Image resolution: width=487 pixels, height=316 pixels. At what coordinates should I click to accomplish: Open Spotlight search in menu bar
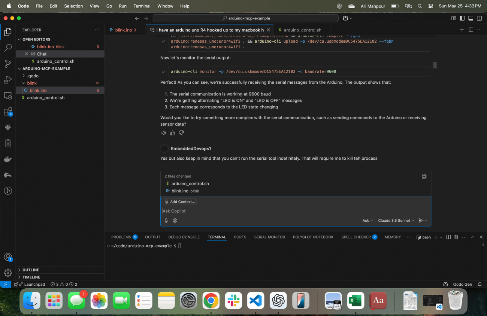coord(420,6)
